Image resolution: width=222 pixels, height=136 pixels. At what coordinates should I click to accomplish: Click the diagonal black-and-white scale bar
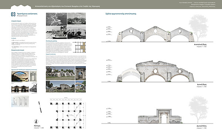(x=40, y=107)
